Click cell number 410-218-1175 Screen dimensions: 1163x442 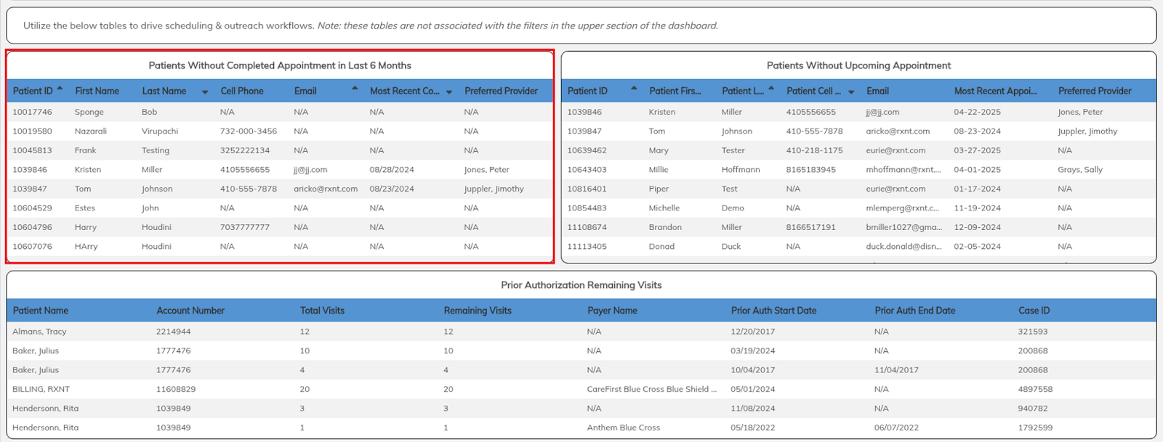click(815, 150)
